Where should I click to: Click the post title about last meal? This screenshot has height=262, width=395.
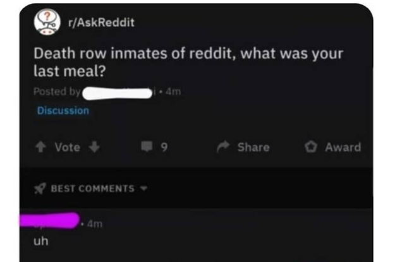pyautogui.click(x=188, y=62)
